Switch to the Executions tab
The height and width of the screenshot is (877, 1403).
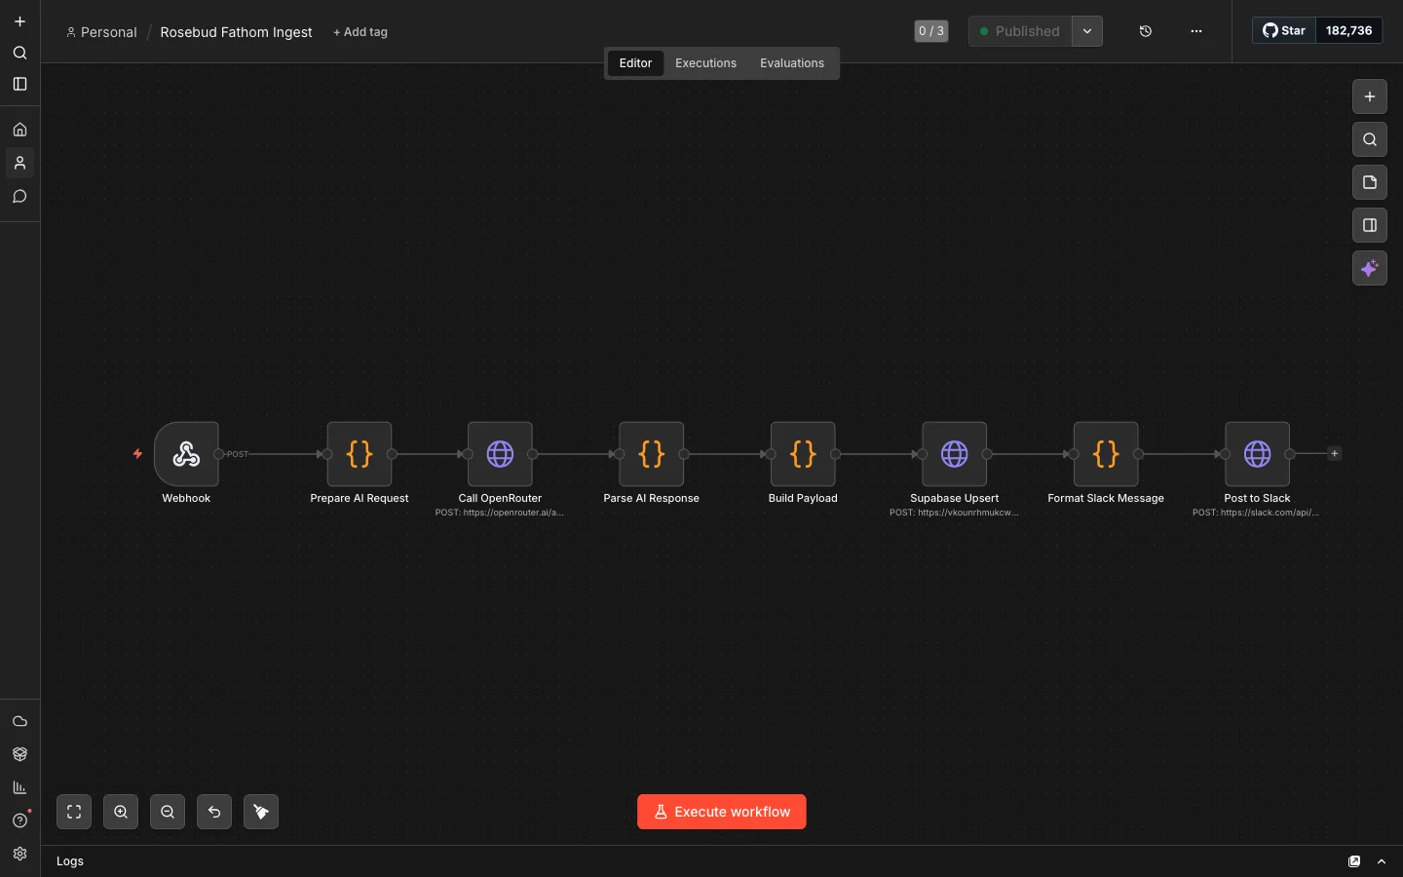pyautogui.click(x=705, y=63)
